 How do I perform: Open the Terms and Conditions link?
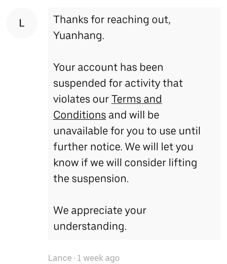[136, 99]
